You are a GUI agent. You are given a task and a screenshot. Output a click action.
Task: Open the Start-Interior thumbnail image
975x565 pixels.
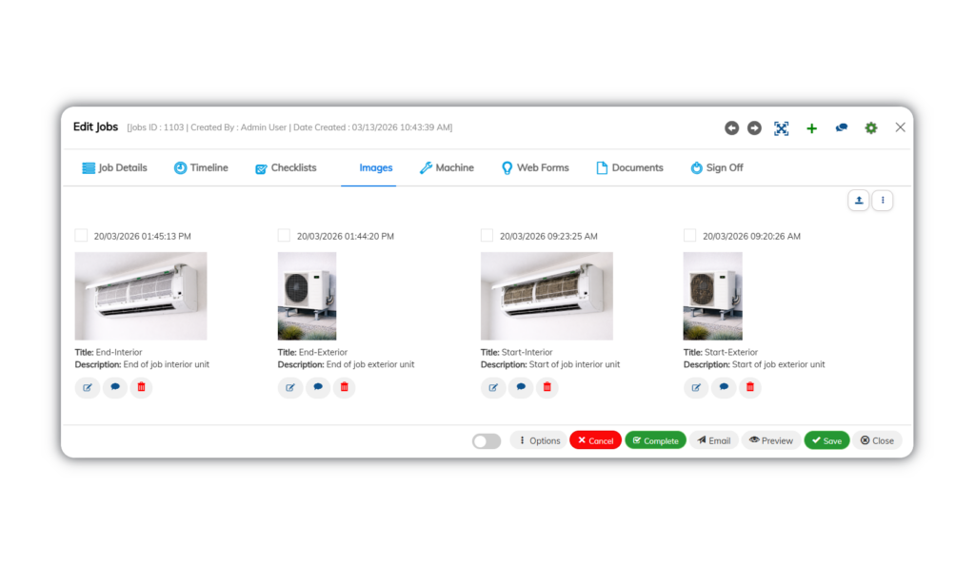547,296
